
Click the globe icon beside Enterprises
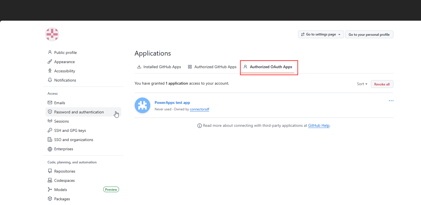(x=50, y=149)
